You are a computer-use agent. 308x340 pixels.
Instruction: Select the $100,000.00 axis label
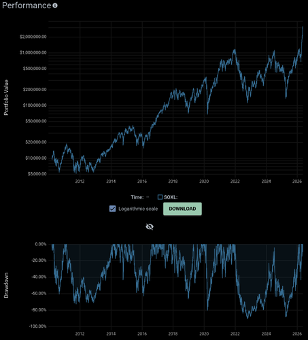(35, 105)
